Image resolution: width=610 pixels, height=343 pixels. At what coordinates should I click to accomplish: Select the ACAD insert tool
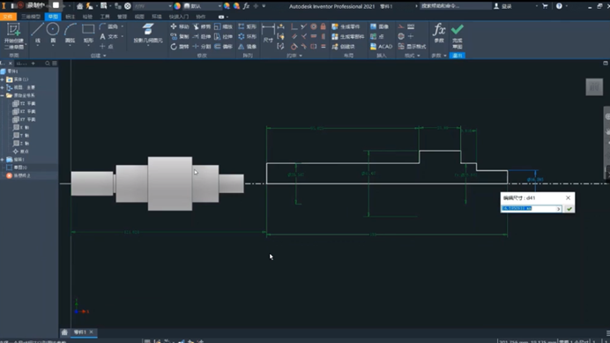coord(381,47)
